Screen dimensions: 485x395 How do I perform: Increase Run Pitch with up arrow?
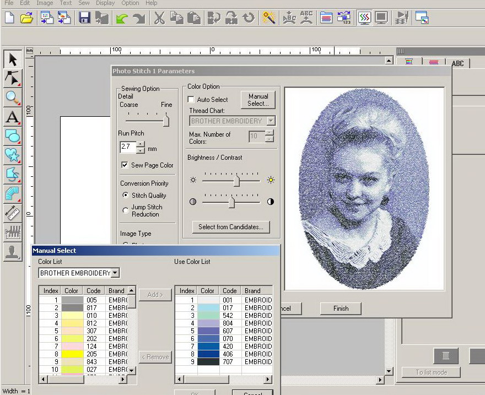[141, 144]
